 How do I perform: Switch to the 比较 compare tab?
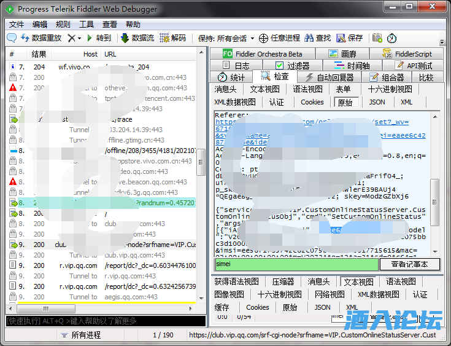426,77
